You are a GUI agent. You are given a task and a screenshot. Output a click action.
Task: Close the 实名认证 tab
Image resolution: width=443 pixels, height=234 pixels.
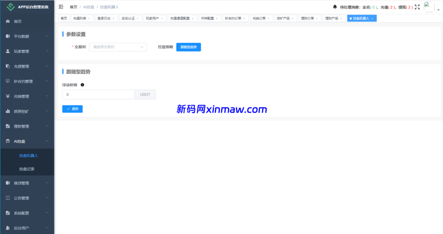click(138, 19)
